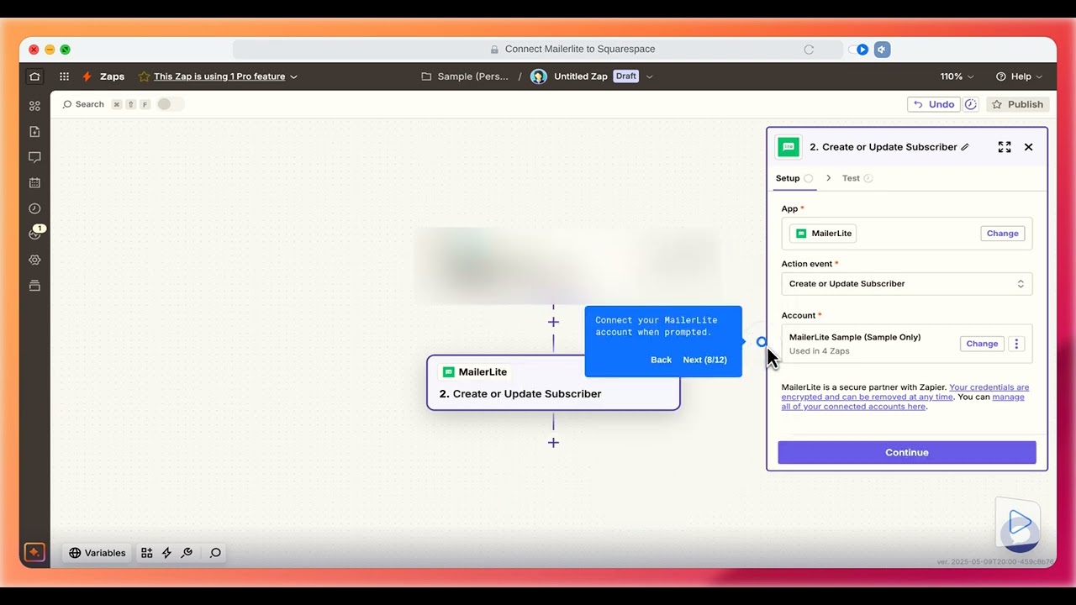Open the apps grid launcher icon
1076x605 pixels.
click(64, 76)
